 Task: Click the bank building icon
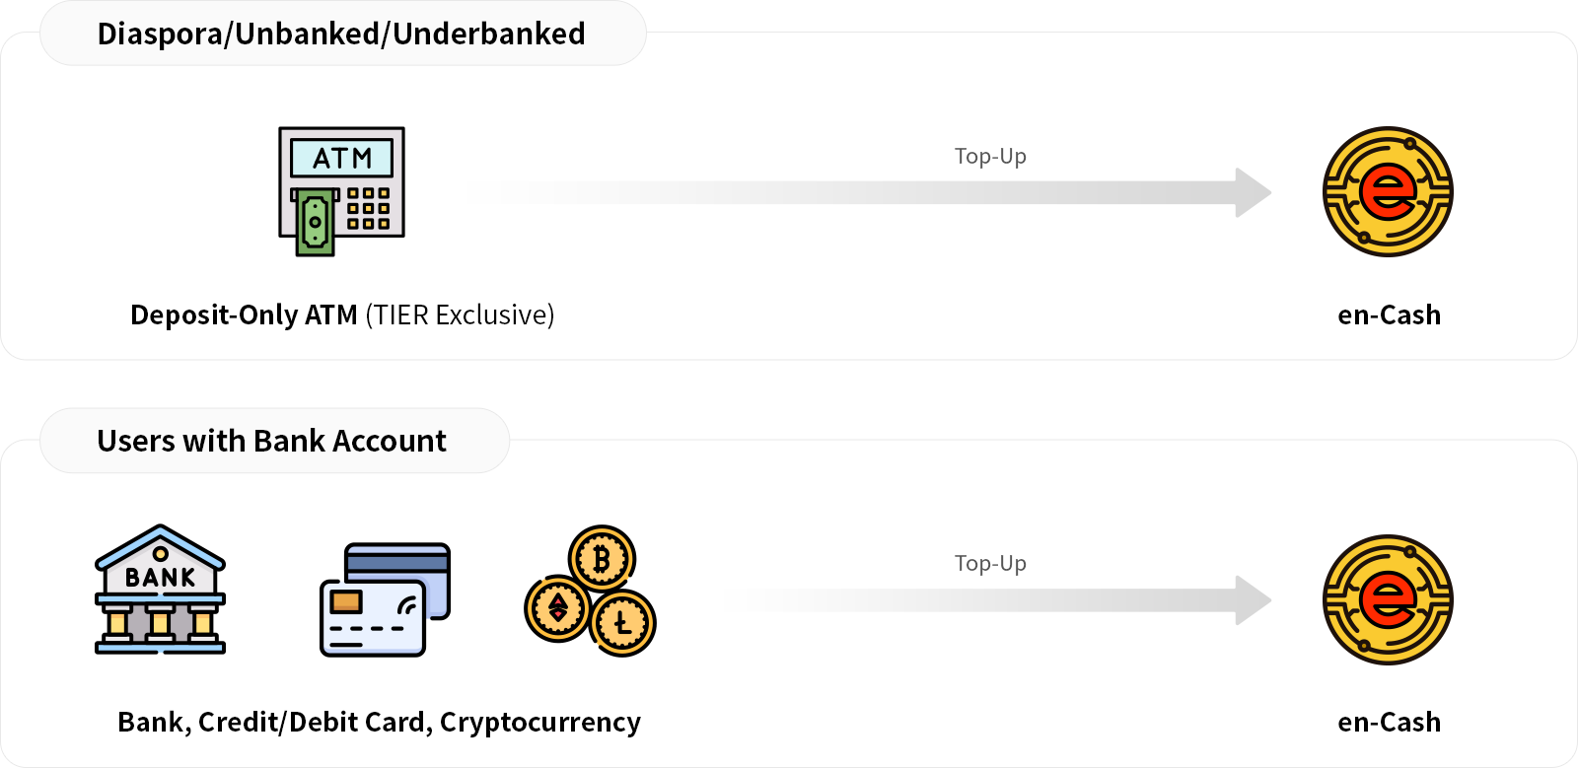click(160, 590)
